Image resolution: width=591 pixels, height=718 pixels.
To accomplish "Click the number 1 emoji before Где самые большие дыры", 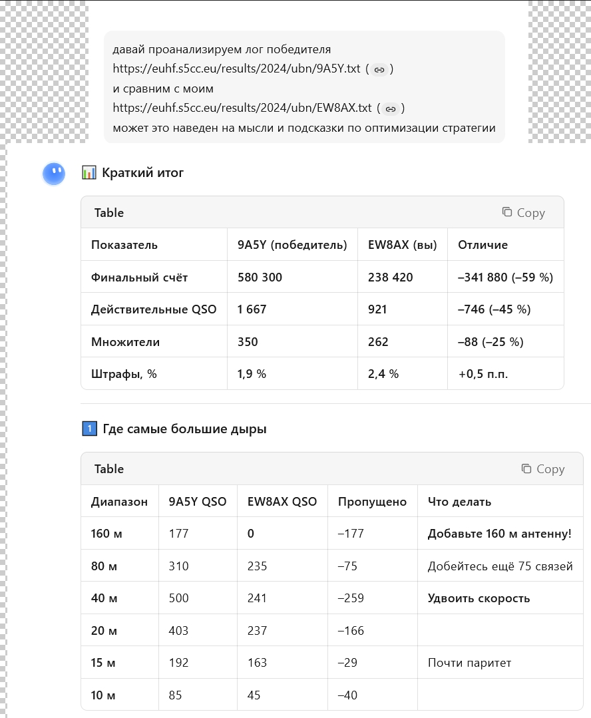I will 89,429.
